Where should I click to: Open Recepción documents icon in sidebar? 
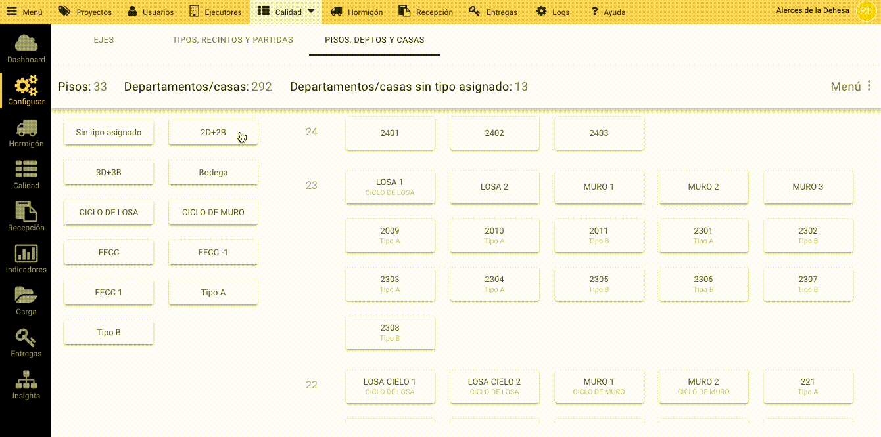[26, 212]
